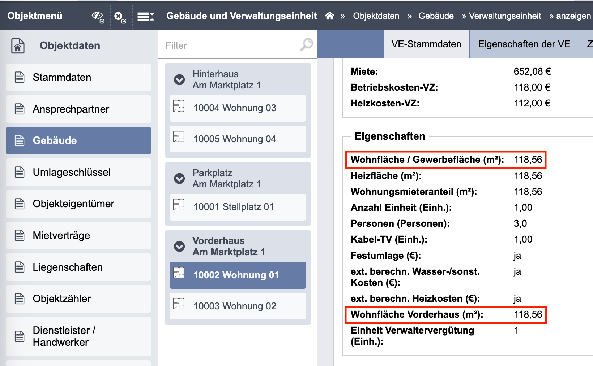Open Liegenschaften menu entry
593x366 pixels.
(x=78, y=267)
